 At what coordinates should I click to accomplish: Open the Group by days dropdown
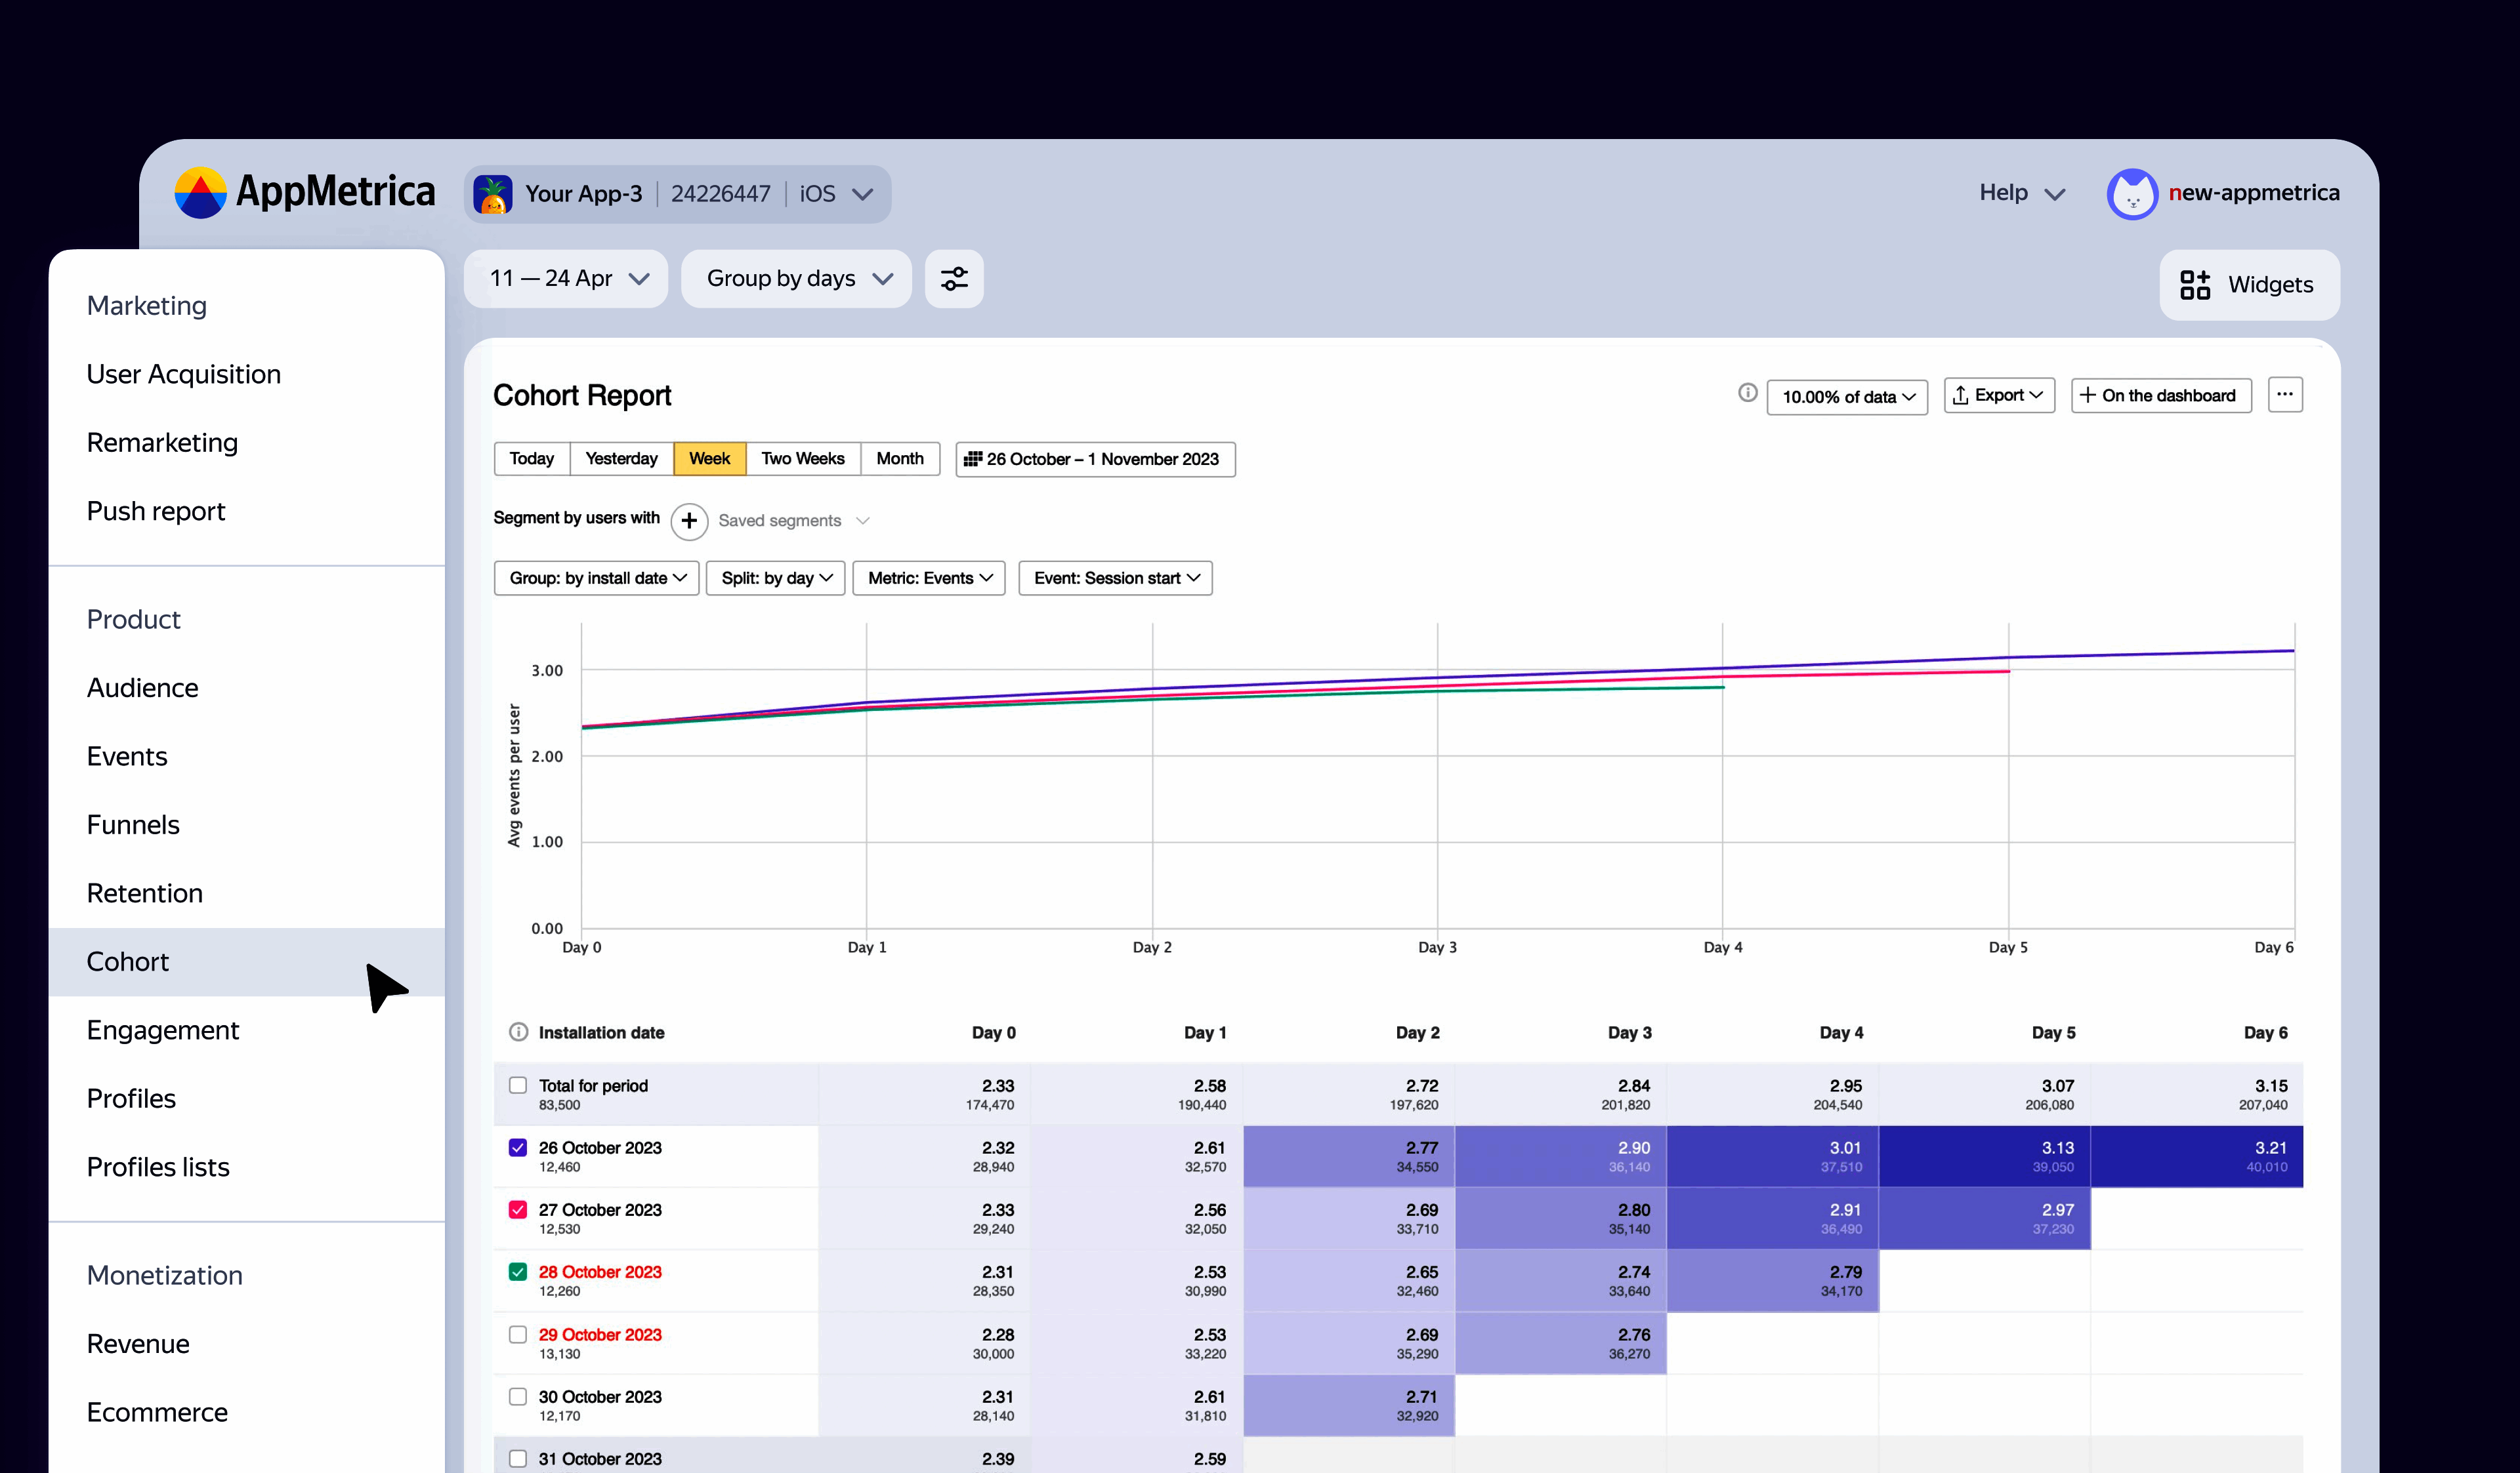pyautogui.click(x=795, y=279)
